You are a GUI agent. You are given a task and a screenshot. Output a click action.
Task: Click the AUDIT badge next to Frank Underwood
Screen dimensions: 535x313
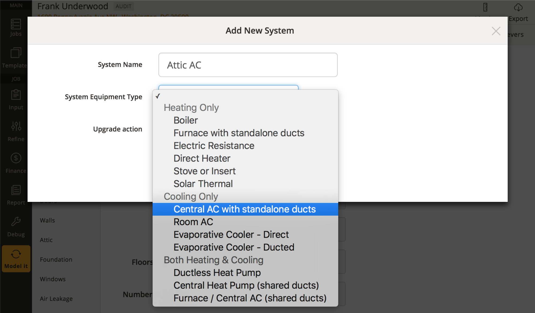tap(123, 6)
